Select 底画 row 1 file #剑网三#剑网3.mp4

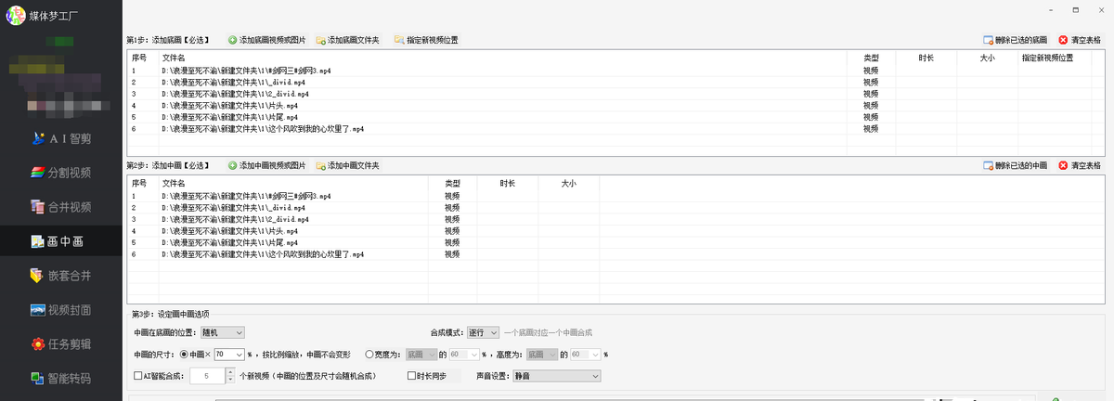245,71
